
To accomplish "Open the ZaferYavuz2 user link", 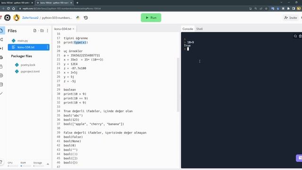I will coord(30,18).
